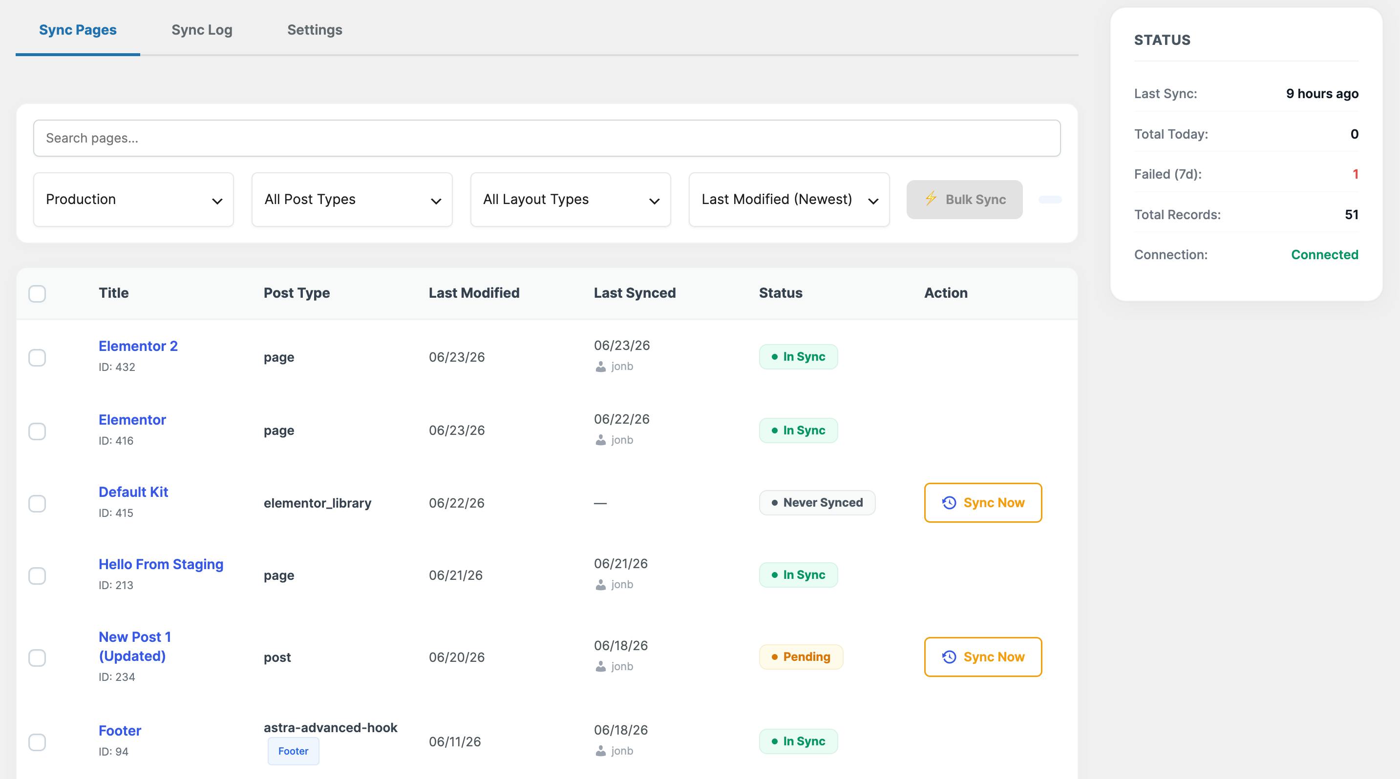Viewport: 1400px width, 779px height.
Task: Switch to the Sync Log tab
Action: 202,30
